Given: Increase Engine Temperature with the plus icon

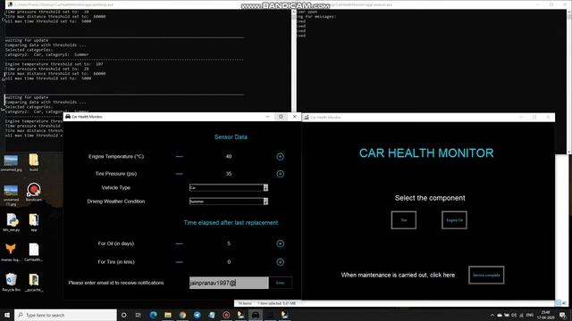Looking at the screenshot, I should pos(280,157).
